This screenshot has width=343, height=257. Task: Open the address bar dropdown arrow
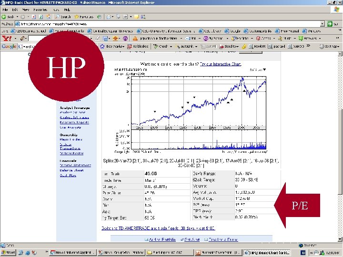point(323,24)
